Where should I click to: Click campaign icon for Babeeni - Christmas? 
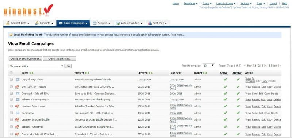point(17,127)
